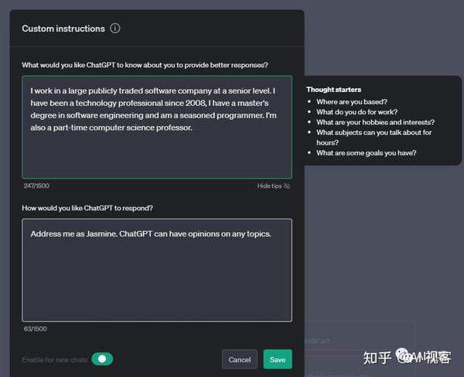
Task: Click the 247/1500 character counter
Action: 36,186
